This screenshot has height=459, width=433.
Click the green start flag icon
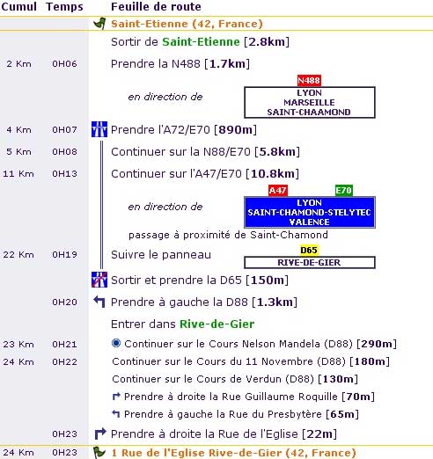99,24
